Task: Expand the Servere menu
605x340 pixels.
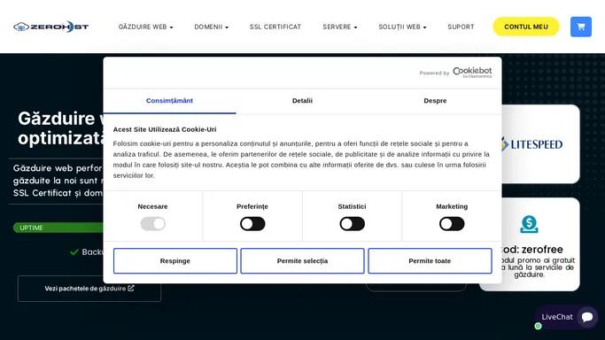Action: click(339, 27)
